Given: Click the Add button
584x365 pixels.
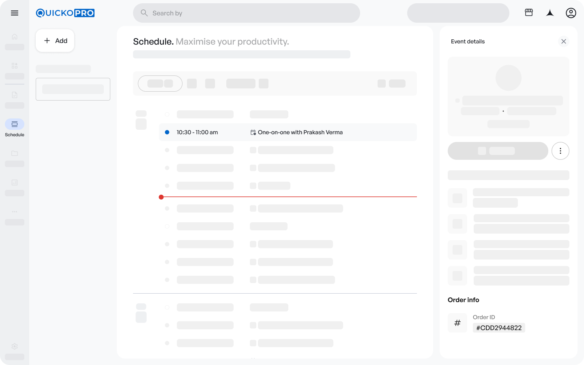Looking at the screenshot, I should coord(55,41).
